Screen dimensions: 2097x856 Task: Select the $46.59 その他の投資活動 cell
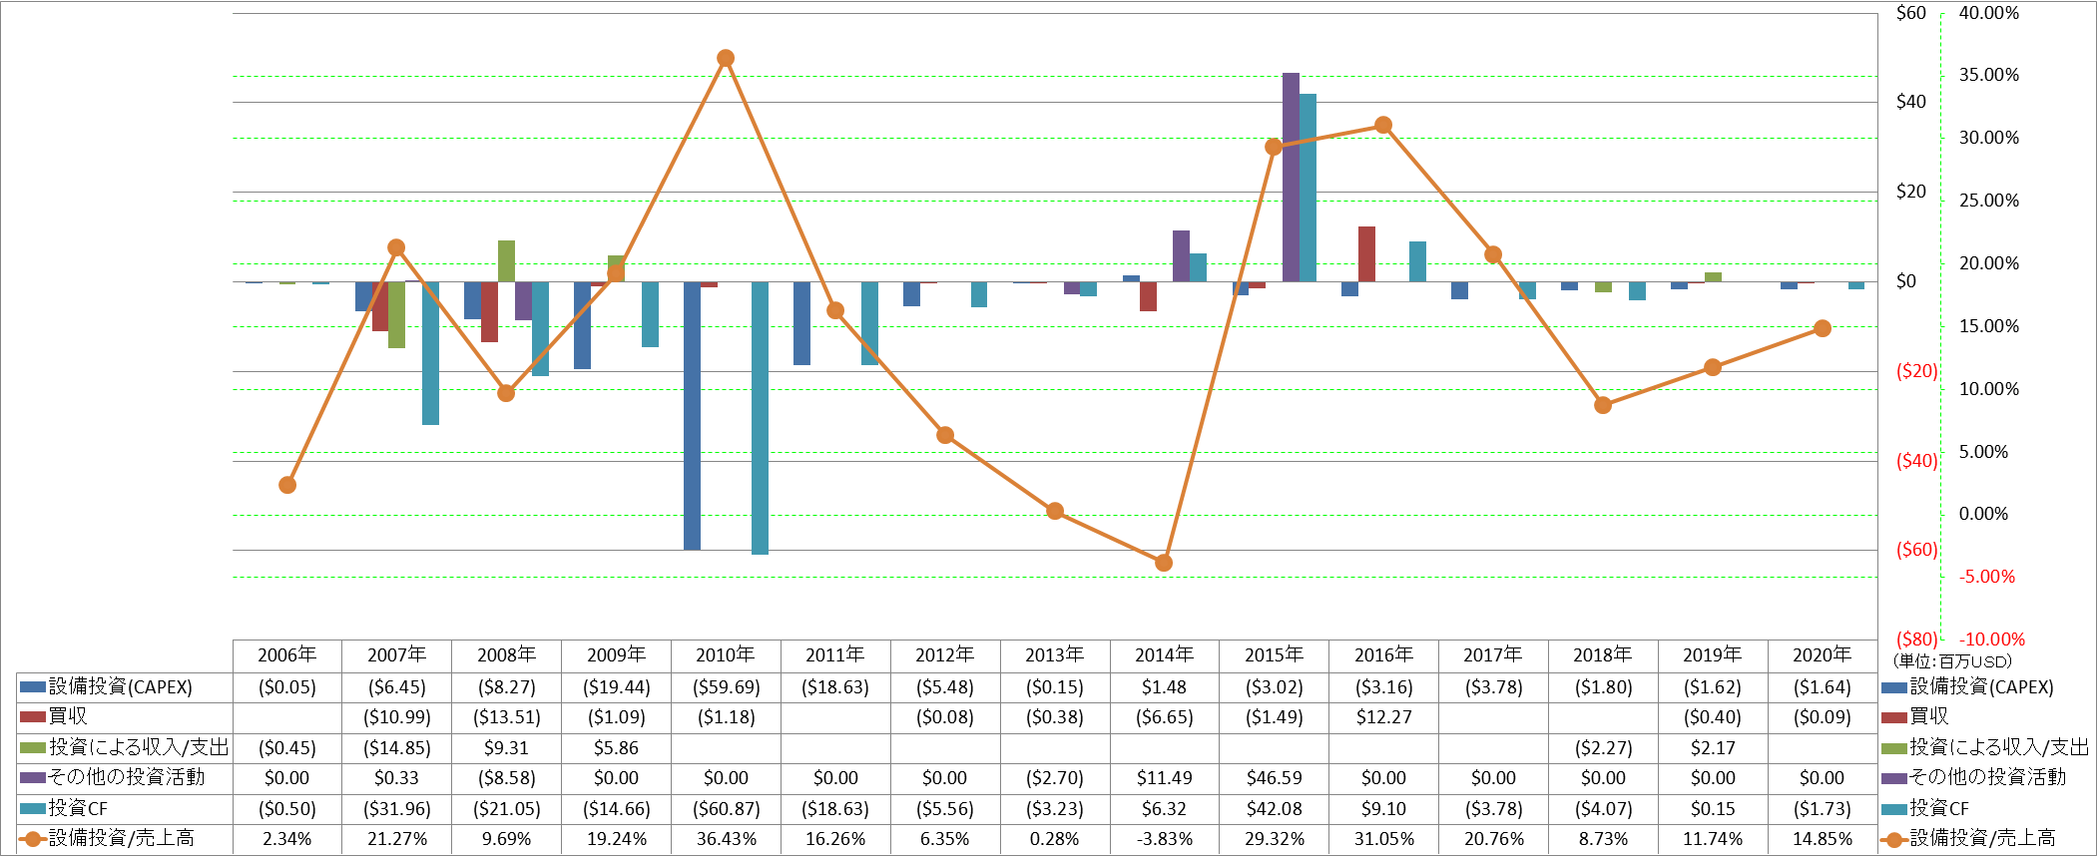(x=1274, y=778)
